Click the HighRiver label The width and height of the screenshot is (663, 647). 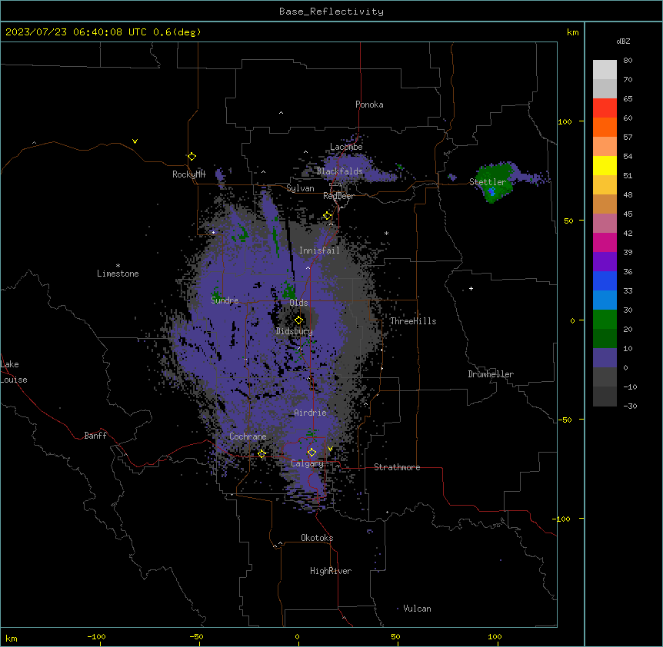click(x=331, y=571)
